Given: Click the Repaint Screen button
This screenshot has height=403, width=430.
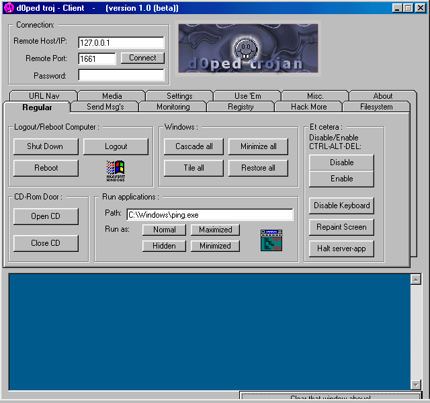Looking at the screenshot, I should point(341,227).
